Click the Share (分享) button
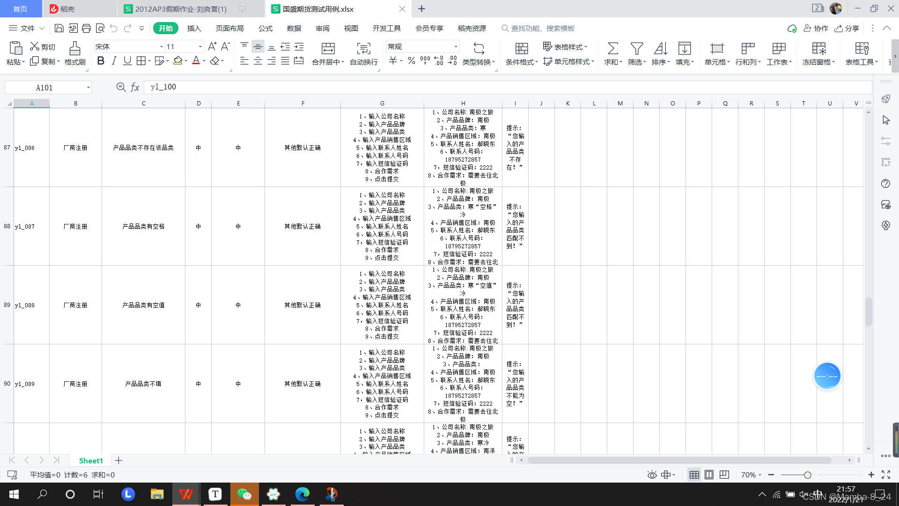The width and height of the screenshot is (899, 506). point(847,29)
